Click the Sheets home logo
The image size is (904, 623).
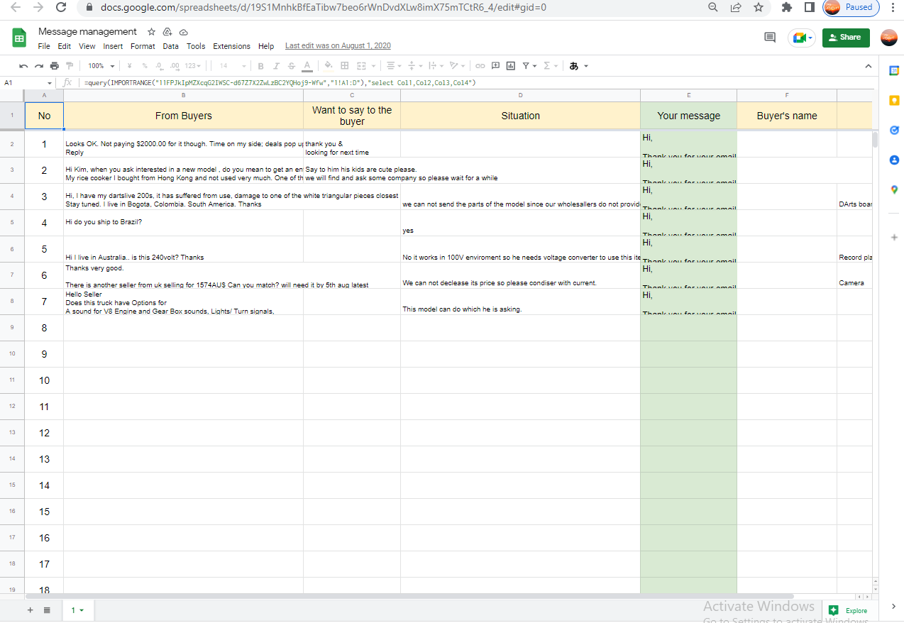20,38
